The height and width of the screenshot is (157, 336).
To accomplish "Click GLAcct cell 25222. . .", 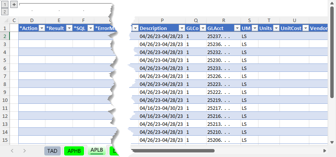I will click(x=223, y=92).
